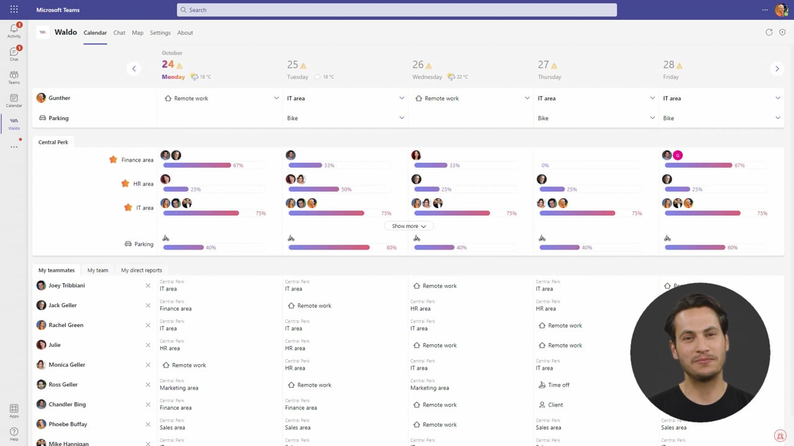Open the About tab
The image size is (794, 446).
tap(185, 33)
